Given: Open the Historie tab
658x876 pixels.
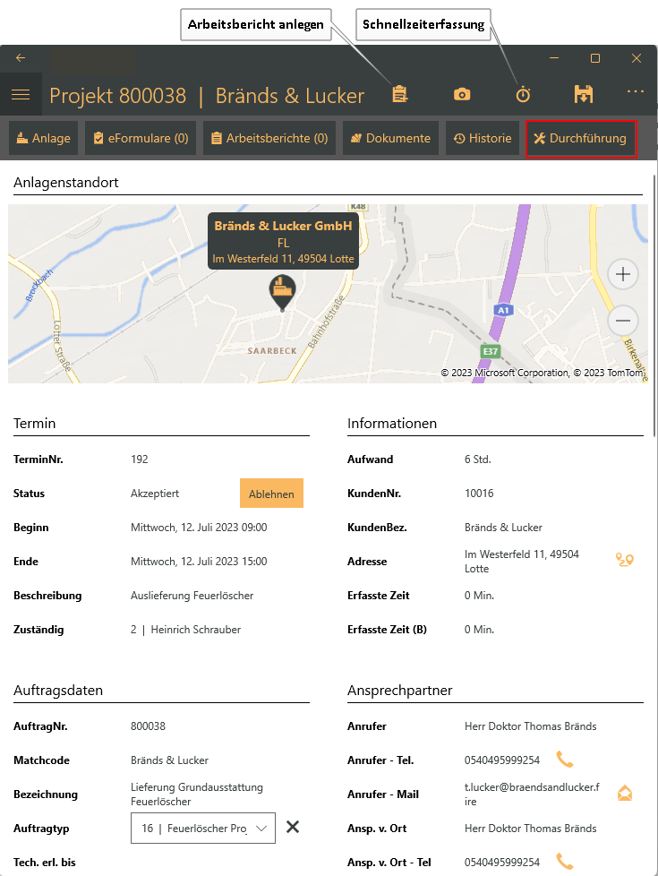Looking at the screenshot, I should point(483,138).
